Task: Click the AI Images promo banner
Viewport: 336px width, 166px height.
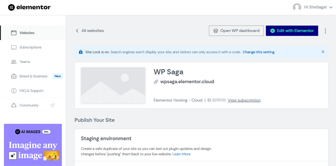Action: point(33,145)
